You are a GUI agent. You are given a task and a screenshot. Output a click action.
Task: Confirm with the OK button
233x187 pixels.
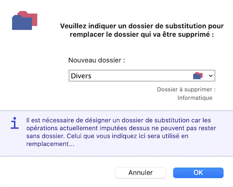coord(198,172)
